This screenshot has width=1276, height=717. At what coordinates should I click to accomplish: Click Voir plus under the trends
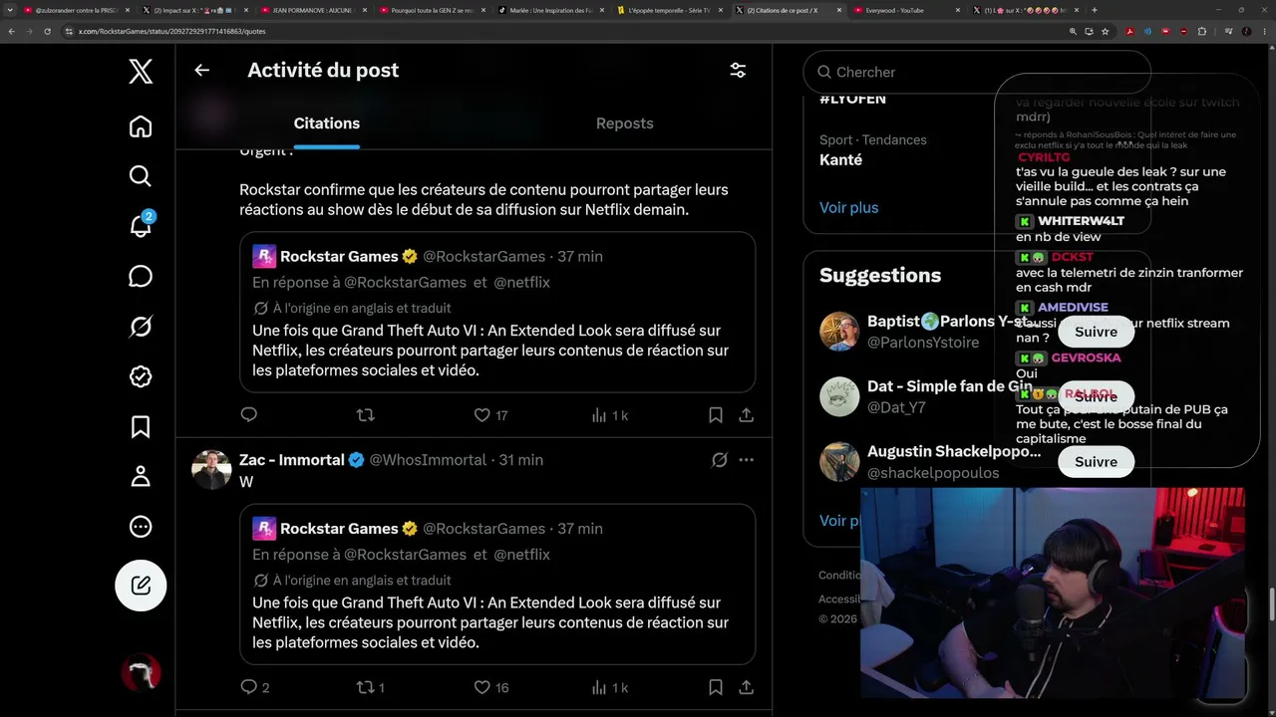(x=849, y=207)
